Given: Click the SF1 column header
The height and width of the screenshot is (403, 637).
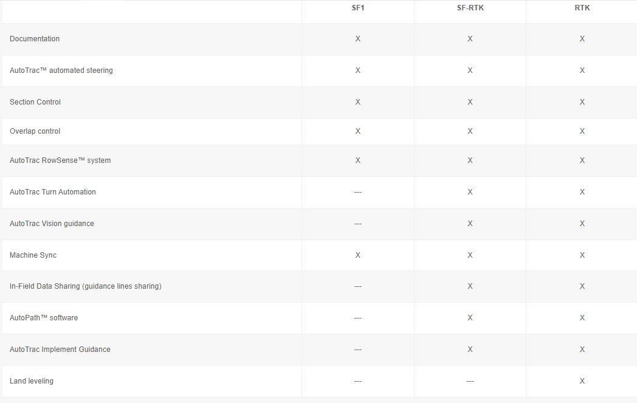Looking at the screenshot, I should pyautogui.click(x=357, y=8).
